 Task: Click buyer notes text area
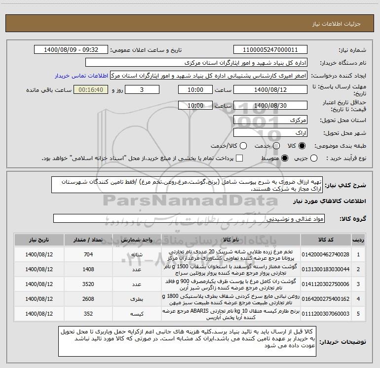(x=188, y=341)
